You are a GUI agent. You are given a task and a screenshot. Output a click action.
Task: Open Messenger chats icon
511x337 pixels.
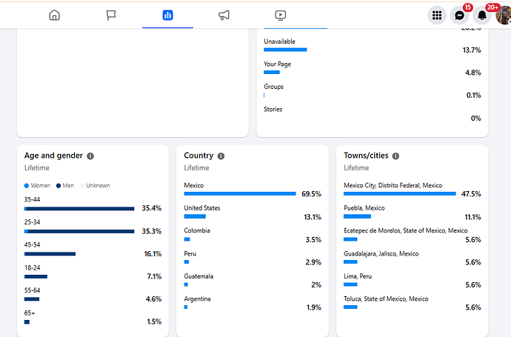(460, 15)
